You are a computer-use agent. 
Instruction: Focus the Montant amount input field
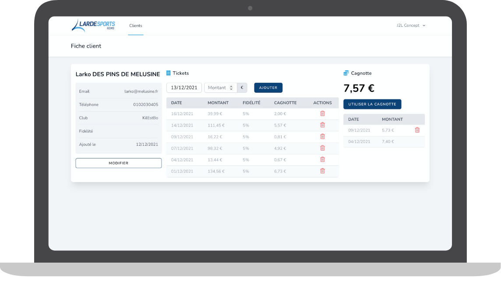pos(217,88)
